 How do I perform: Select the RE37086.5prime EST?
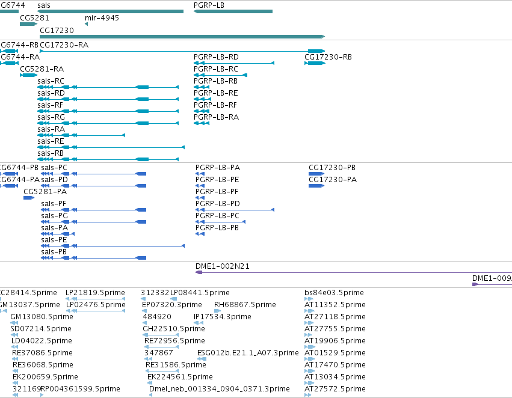pyautogui.click(x=15, y=359)
